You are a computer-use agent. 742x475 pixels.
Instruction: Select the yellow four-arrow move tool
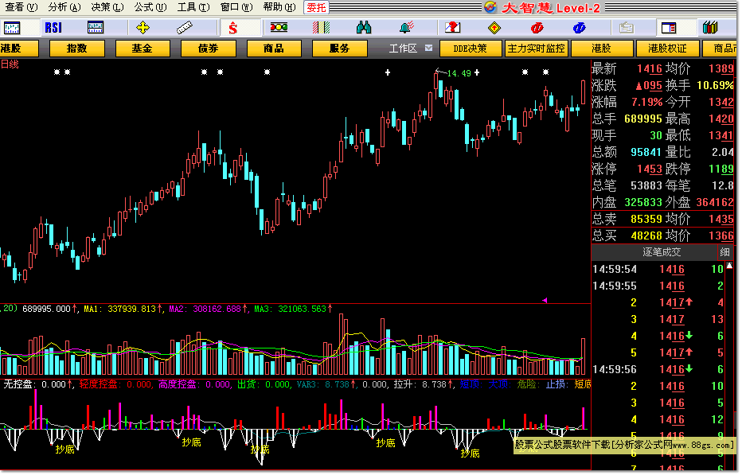click(x=143, y=28)
